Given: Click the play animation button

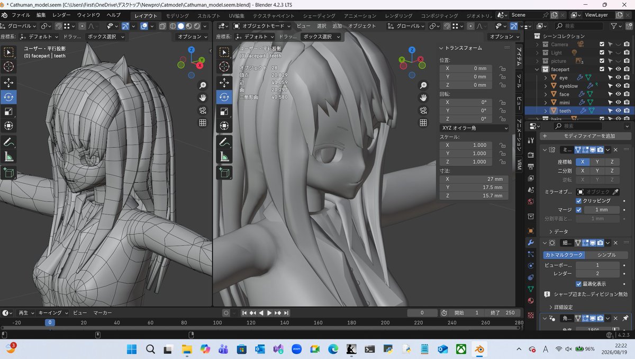Looking at the screenshot, I should click(x=269, y=313).
